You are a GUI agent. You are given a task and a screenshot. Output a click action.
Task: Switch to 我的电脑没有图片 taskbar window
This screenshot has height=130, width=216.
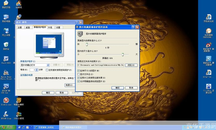[73, 127]
